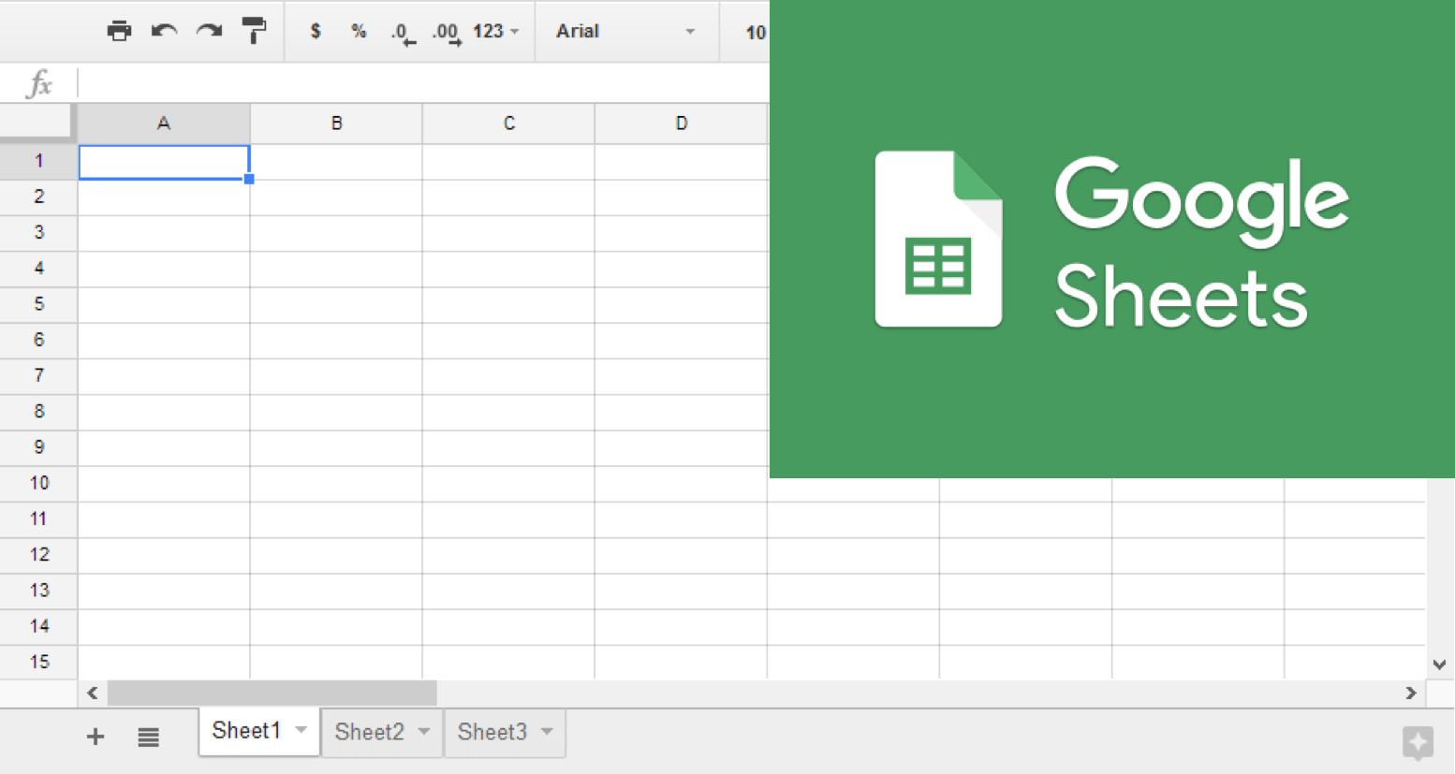Select row 11 header
This screenshot has width=1455, height=774.
38,518
